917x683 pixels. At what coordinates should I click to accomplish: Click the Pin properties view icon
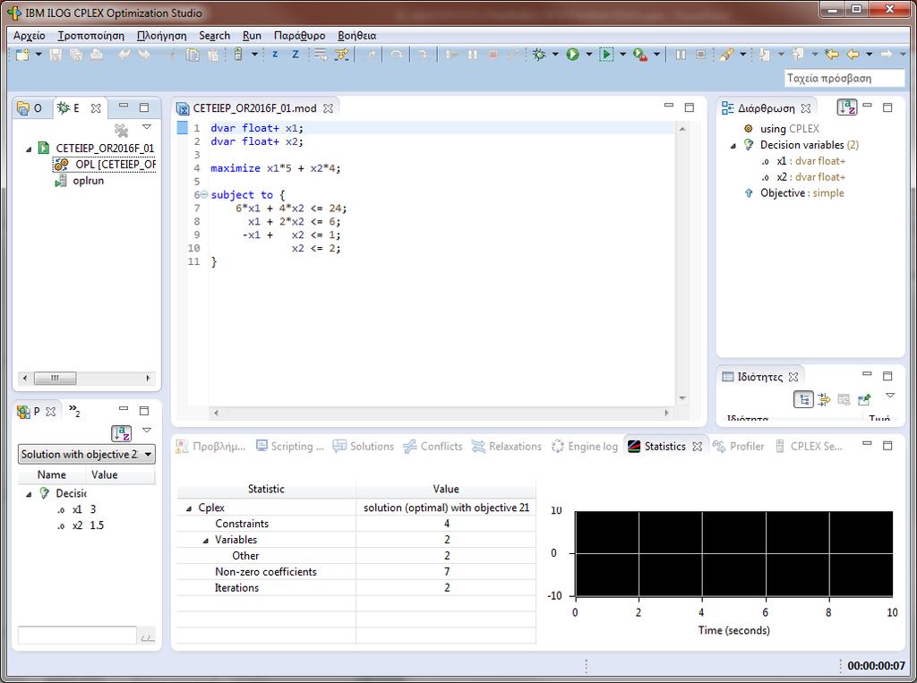pyautogui.click(x=864, y=400)
